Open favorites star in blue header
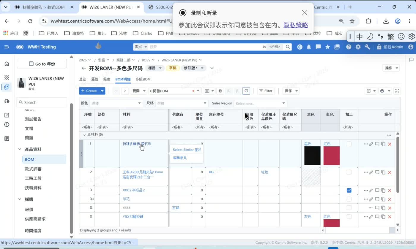The height and width of the screenshot is (249, 416). click(x=327, y=47)
